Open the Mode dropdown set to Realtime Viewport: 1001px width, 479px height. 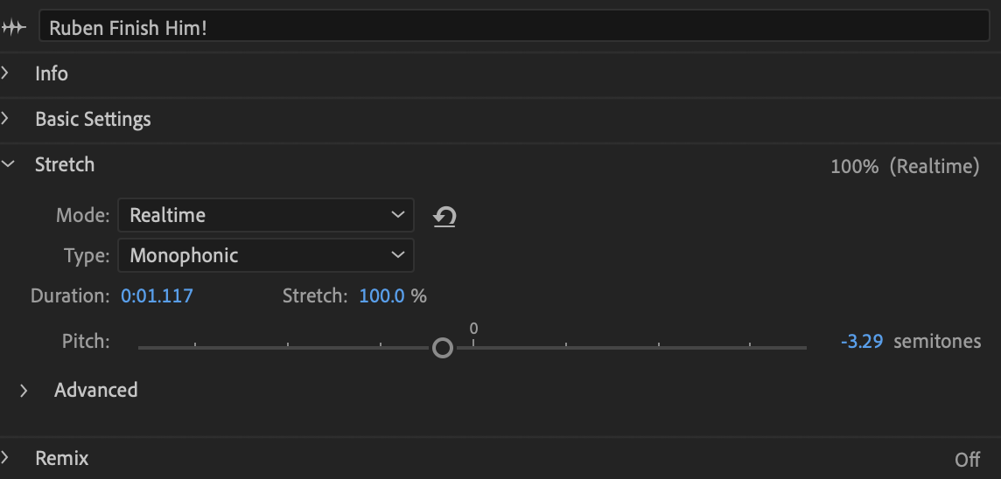click(x=265, y=215)
